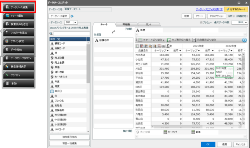Select the 売上数量 numeric field
This screenshot has width=250, height=148.
[x=68, y=58]
